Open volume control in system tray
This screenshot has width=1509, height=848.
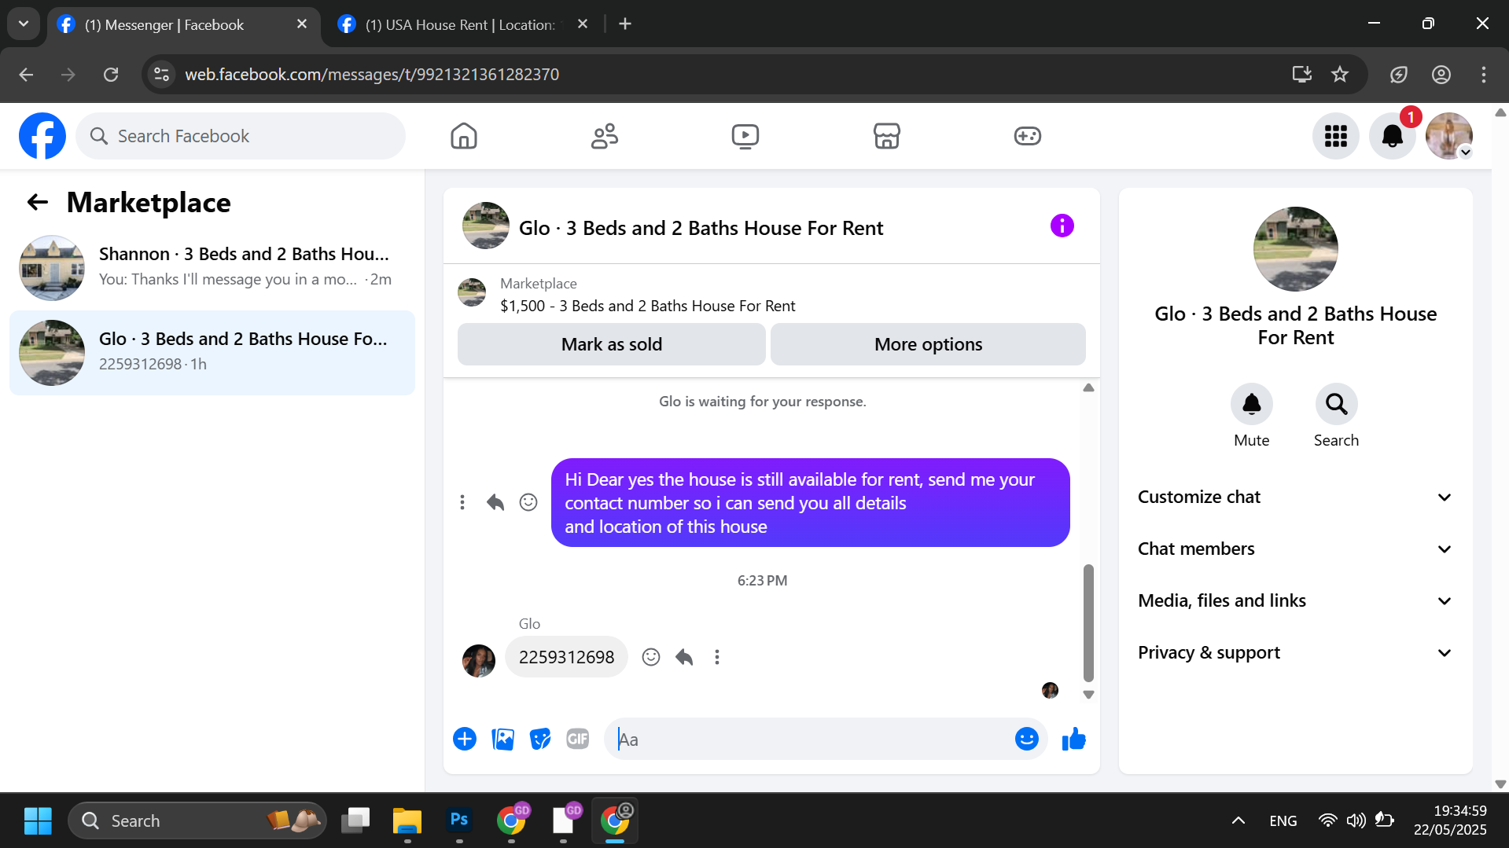[x=1356, y=821]
